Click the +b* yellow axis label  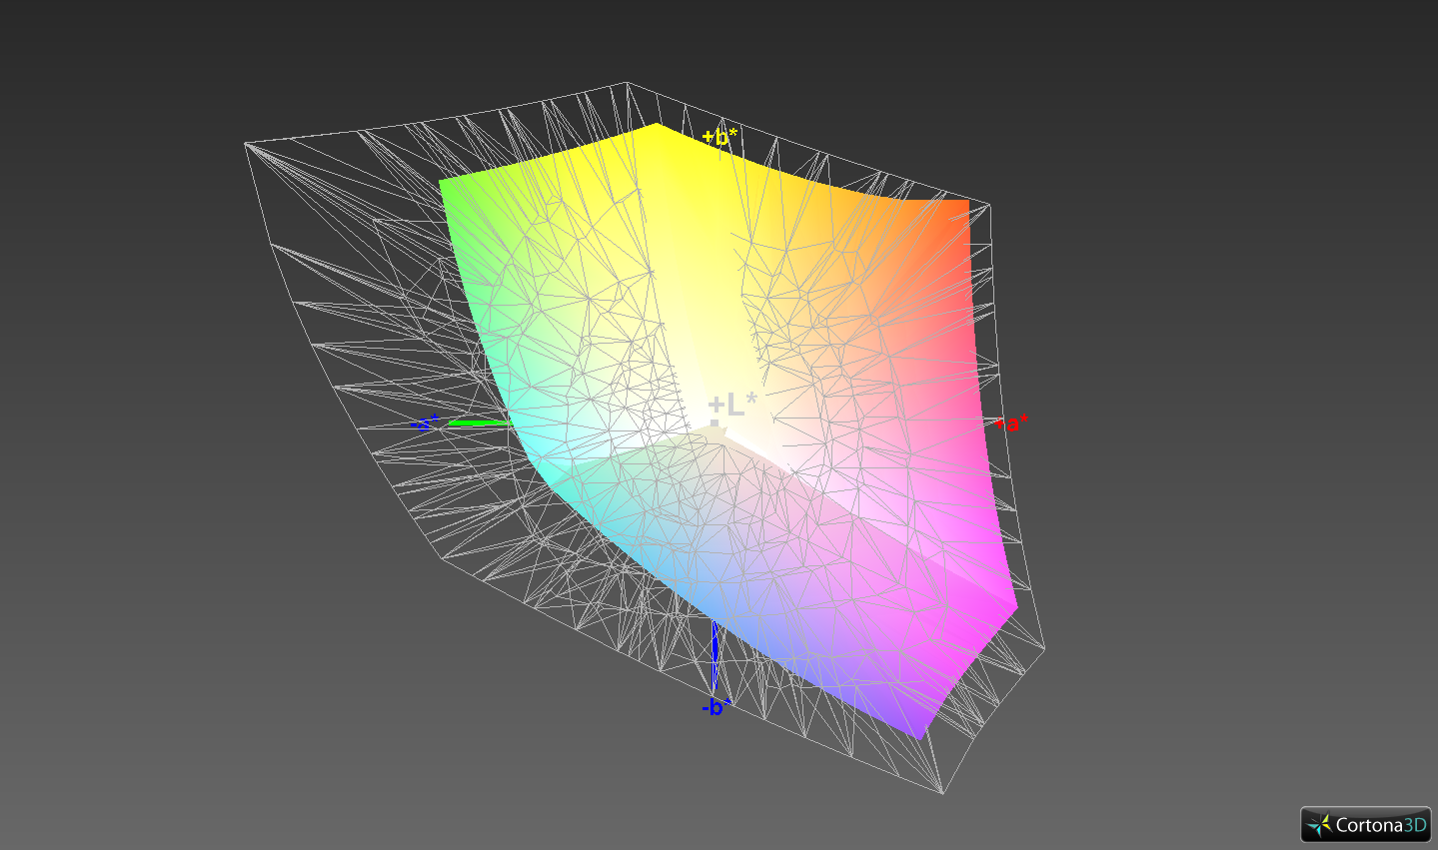(719, 137)
